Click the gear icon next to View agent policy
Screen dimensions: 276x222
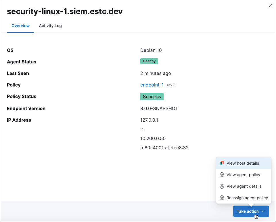(222, 175)
